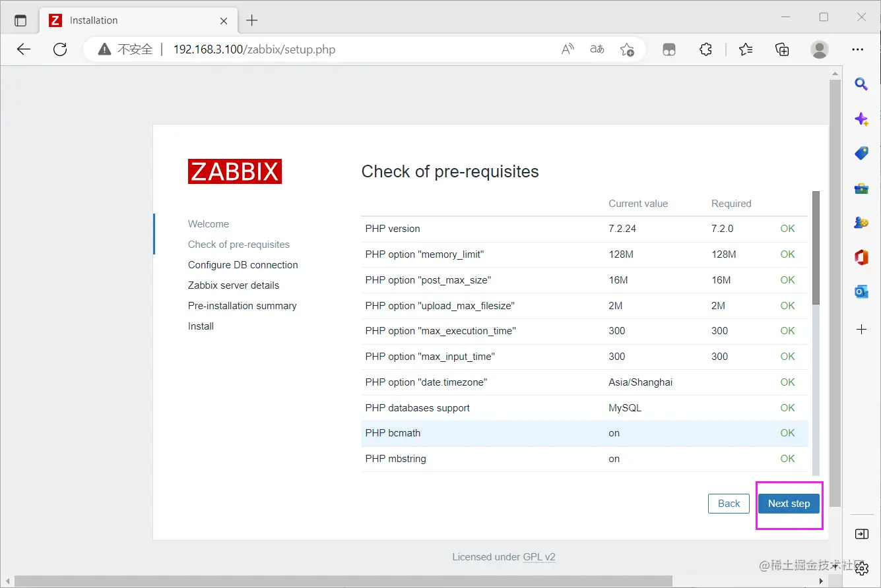Click the Next step button

[789, 504]
